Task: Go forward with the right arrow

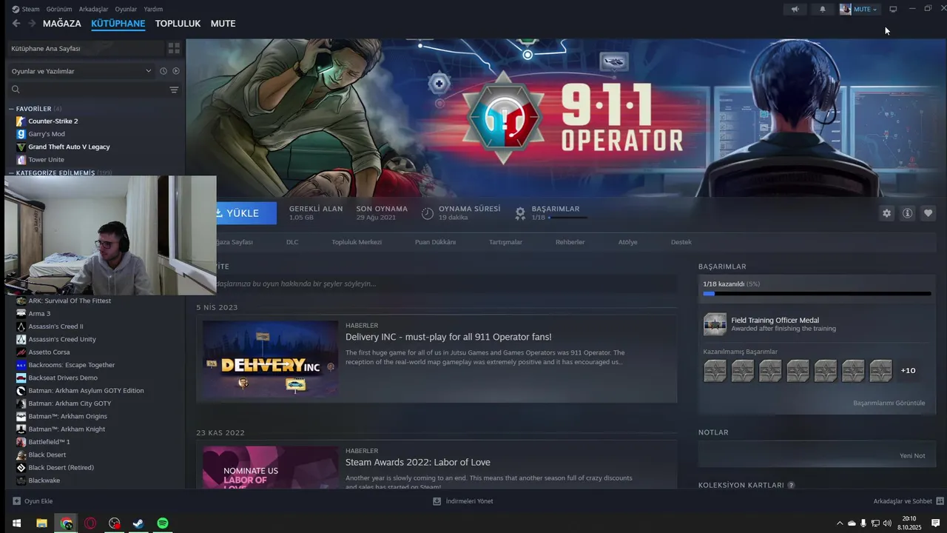Action: pyautogui.click(x=32, y=24)
